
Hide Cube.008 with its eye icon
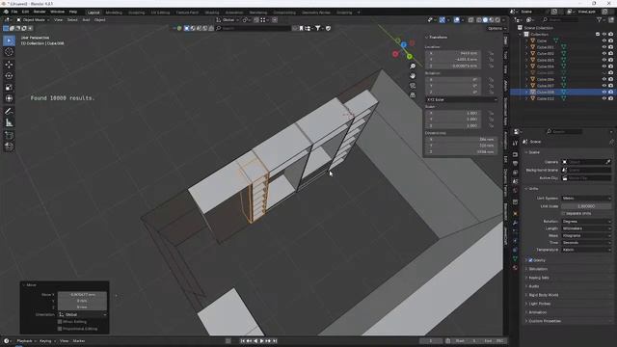click(x=604, y=92)
